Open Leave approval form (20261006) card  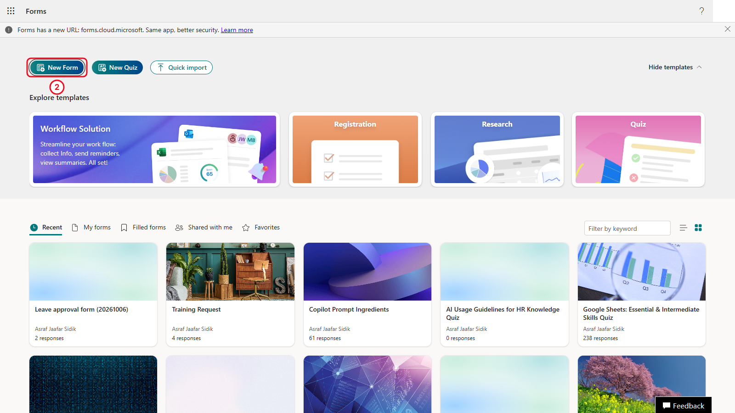(93, 295)
